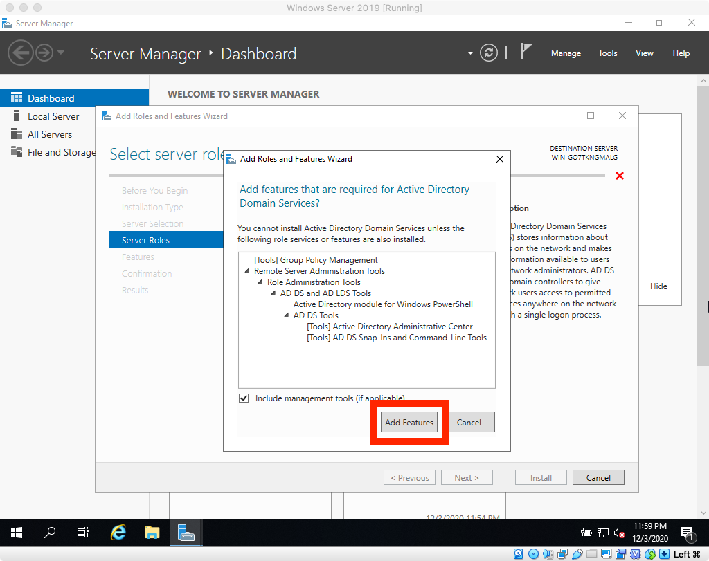Click scroll down arrow on dashboard scrollbar

click(x=703, y=513)
